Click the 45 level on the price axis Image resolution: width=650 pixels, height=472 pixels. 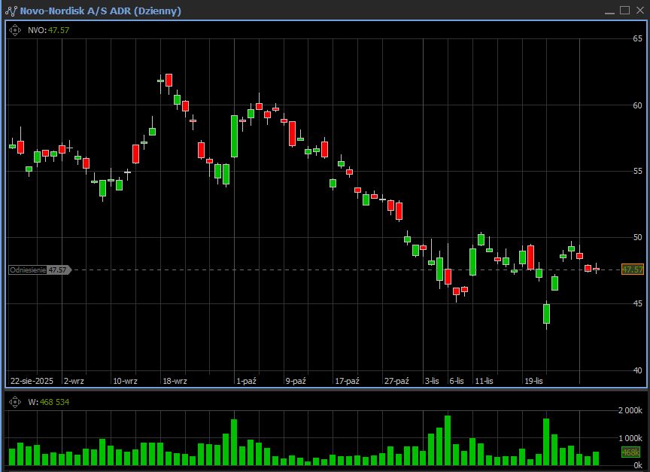coord(637,303)
